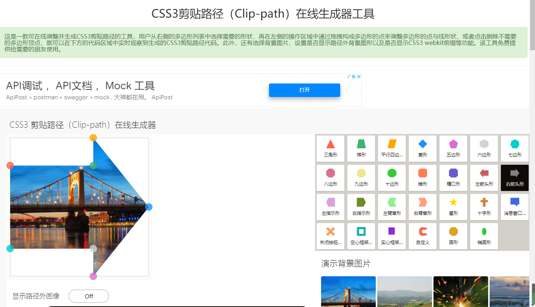
Task: Select the bridge background image thumbnail
Action: [x=348, y=294]
